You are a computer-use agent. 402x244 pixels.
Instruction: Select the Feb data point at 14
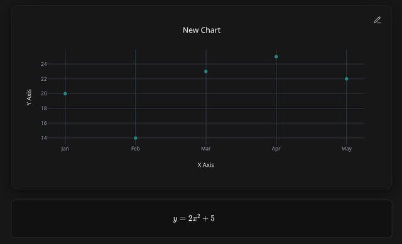136,138
